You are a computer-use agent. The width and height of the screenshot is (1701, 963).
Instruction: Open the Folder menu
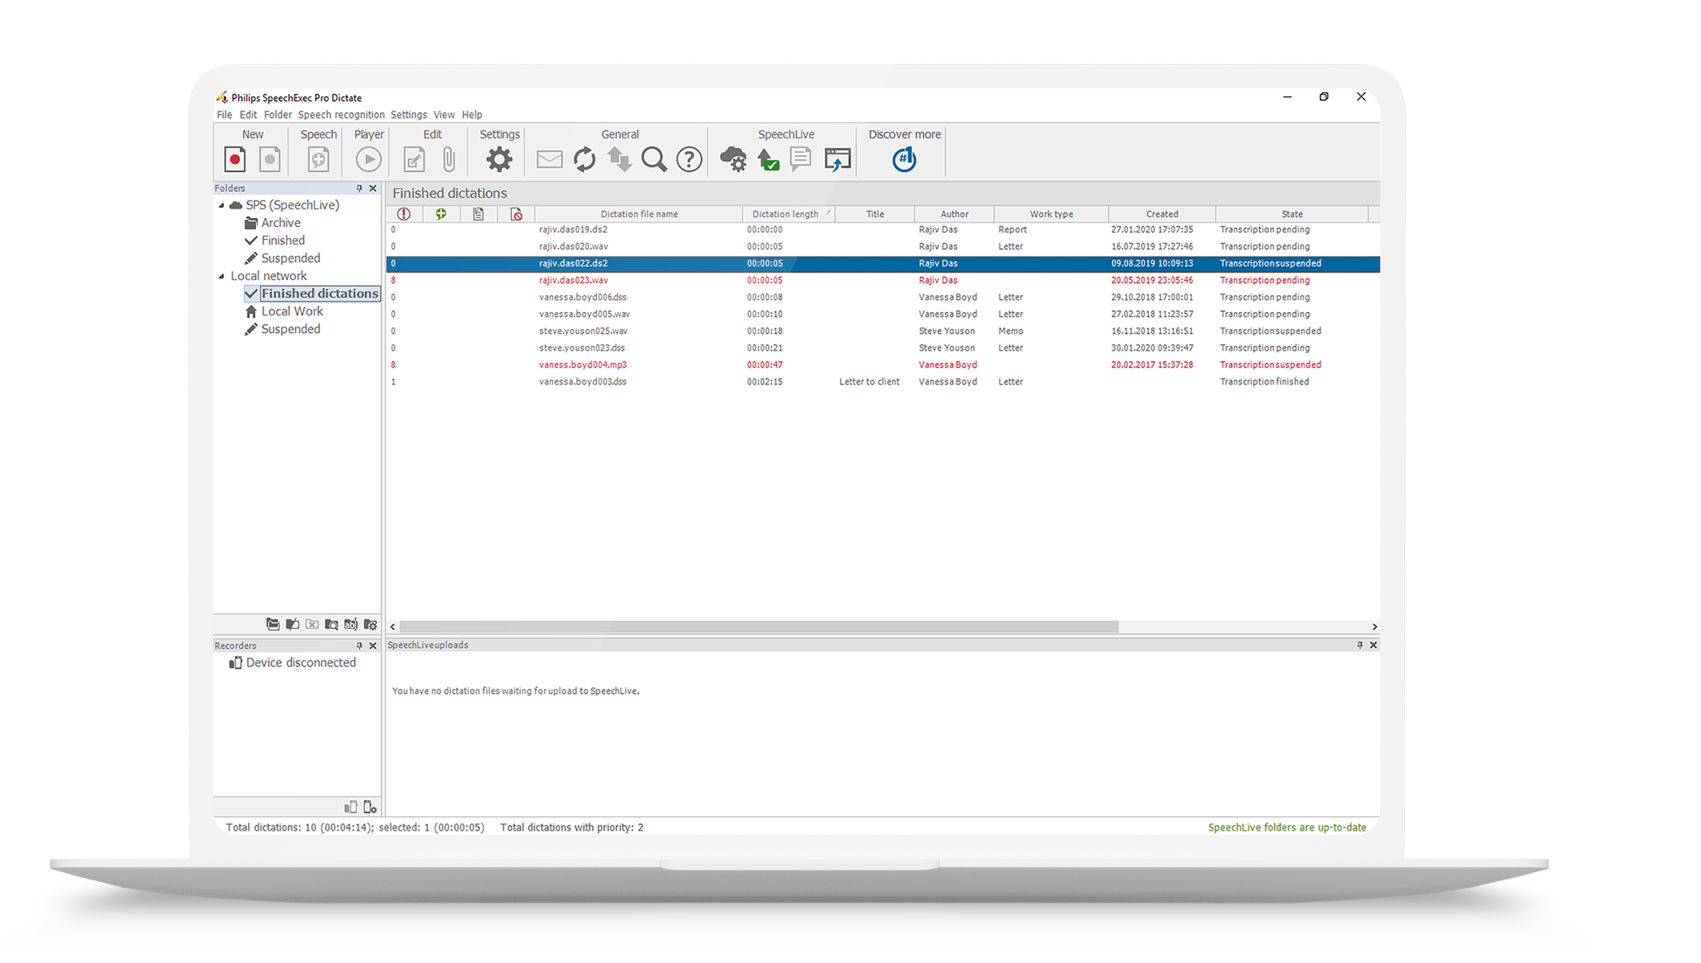pos(278,114)
